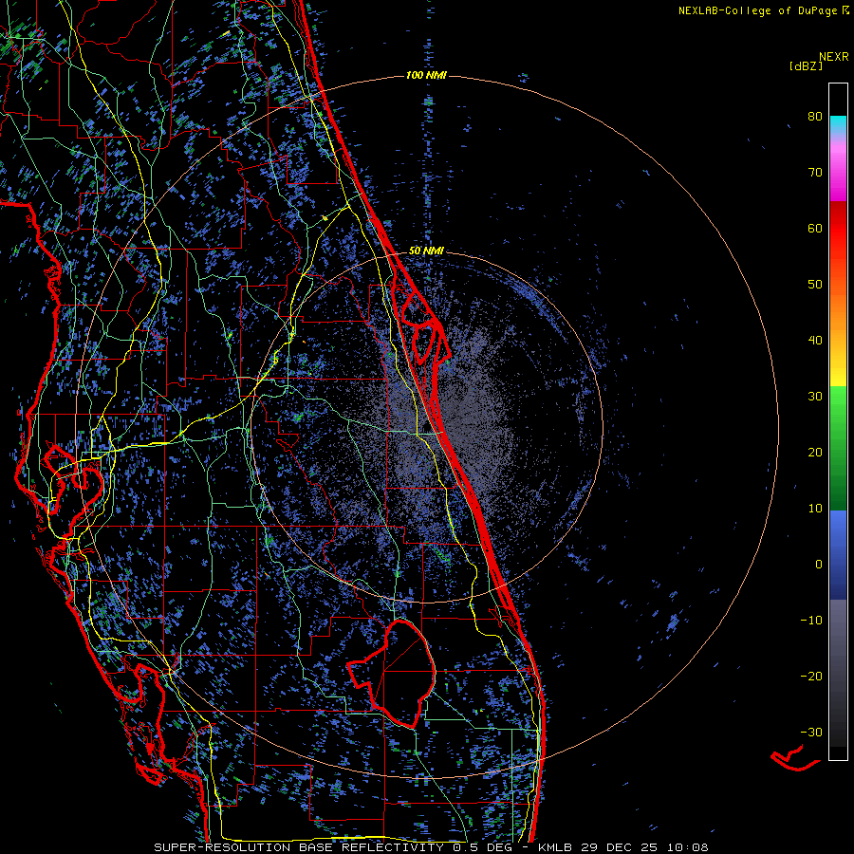Click the -30 dBZ scale value
The width and height of the screenshot is (854, 854).
(x=811, y=732)
